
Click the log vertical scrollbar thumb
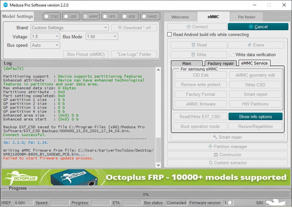click(x=158, y=150)
